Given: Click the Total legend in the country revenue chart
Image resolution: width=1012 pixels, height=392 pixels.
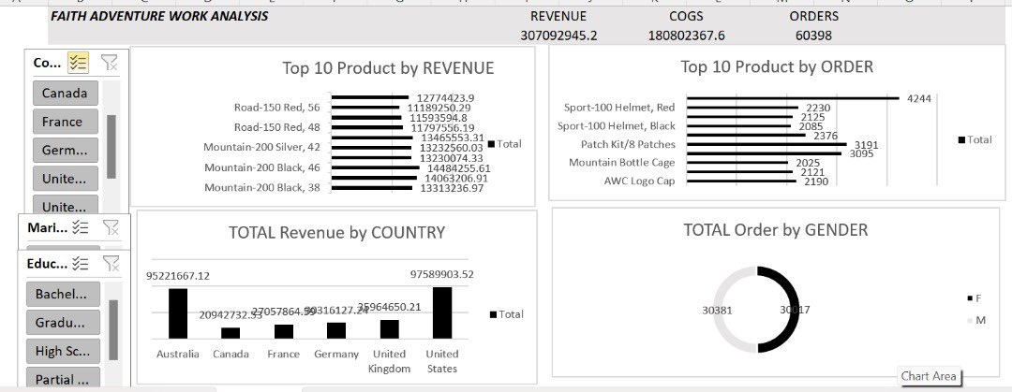Looking at the screenshot, I should pyautogui.click(x=507, y=314).
